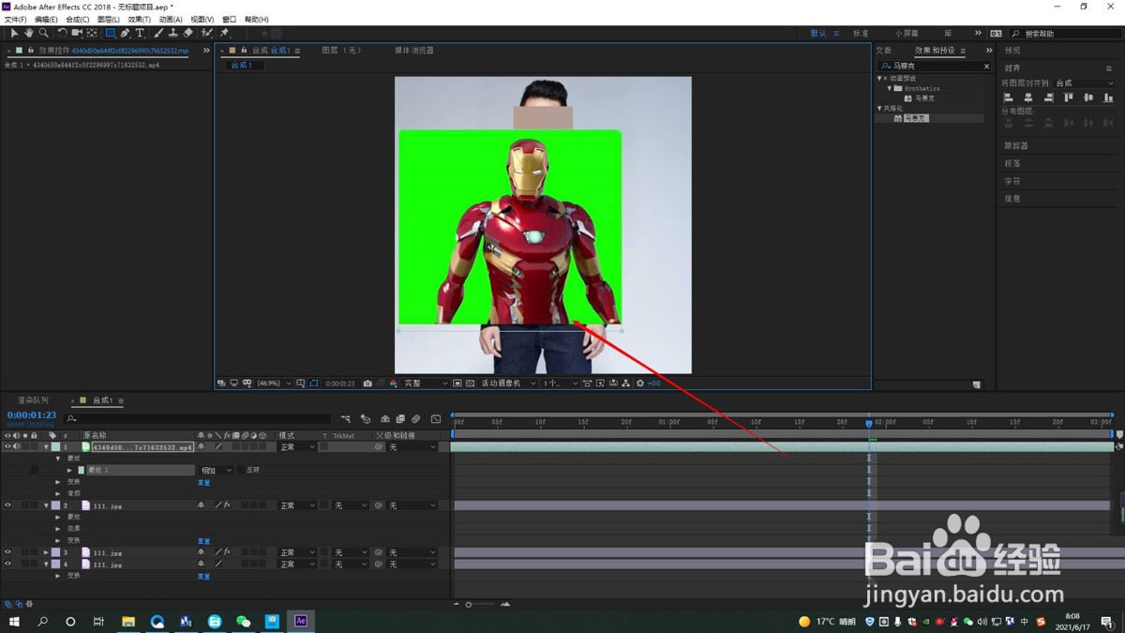
Task: Switch to 素材浏览器 footage tab
Action: (x=414, y=51)
